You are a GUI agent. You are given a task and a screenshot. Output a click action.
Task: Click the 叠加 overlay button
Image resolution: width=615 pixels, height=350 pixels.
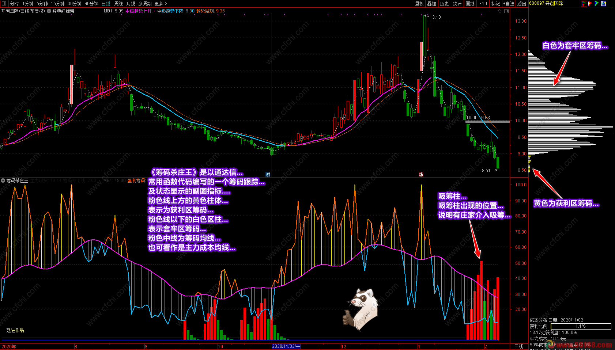pos(432,4)
